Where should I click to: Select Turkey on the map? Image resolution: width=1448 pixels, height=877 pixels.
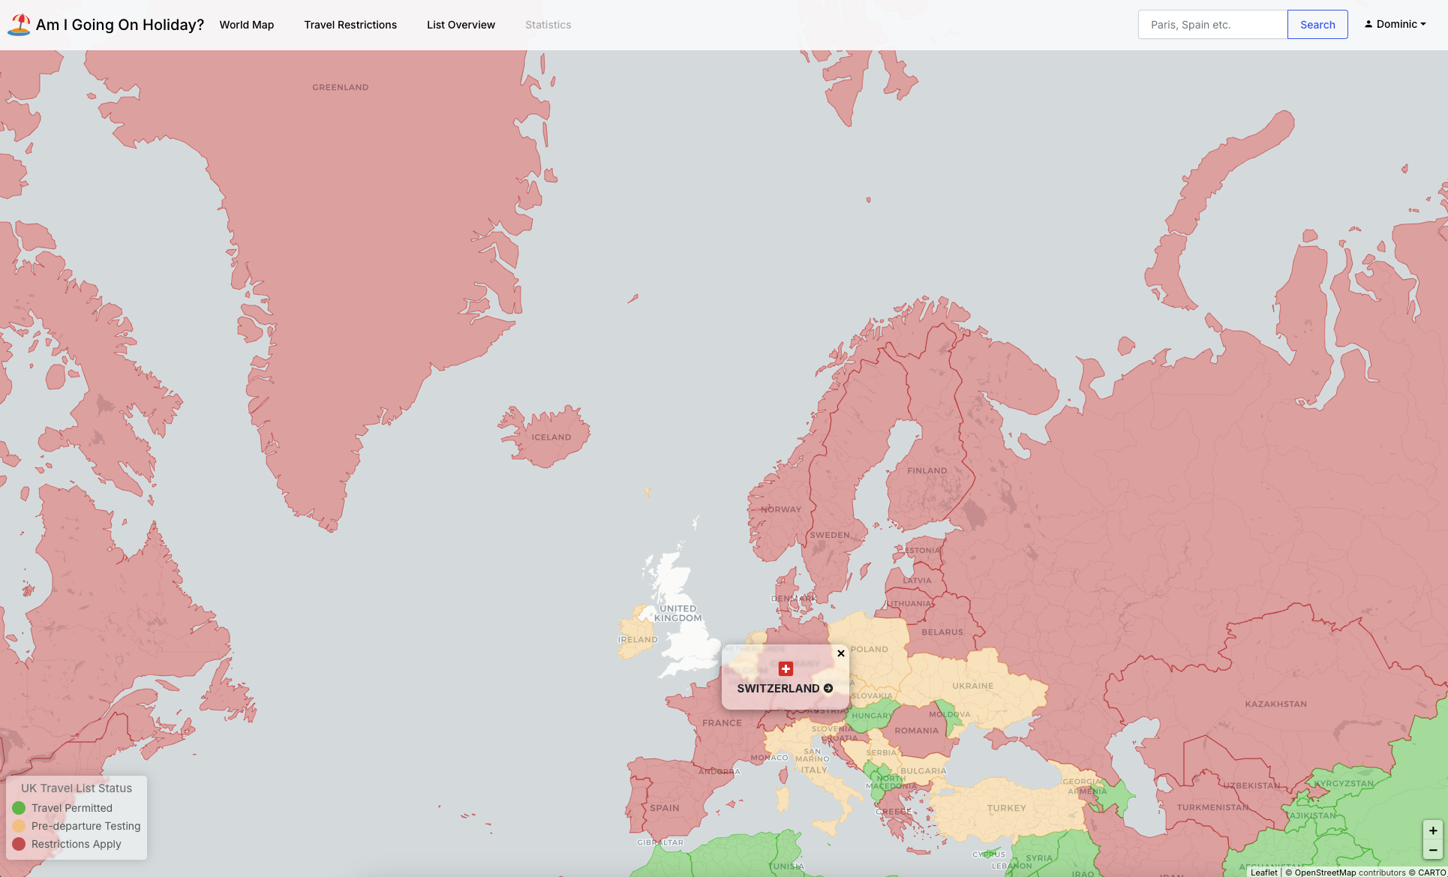click(x=1006, y=808)
